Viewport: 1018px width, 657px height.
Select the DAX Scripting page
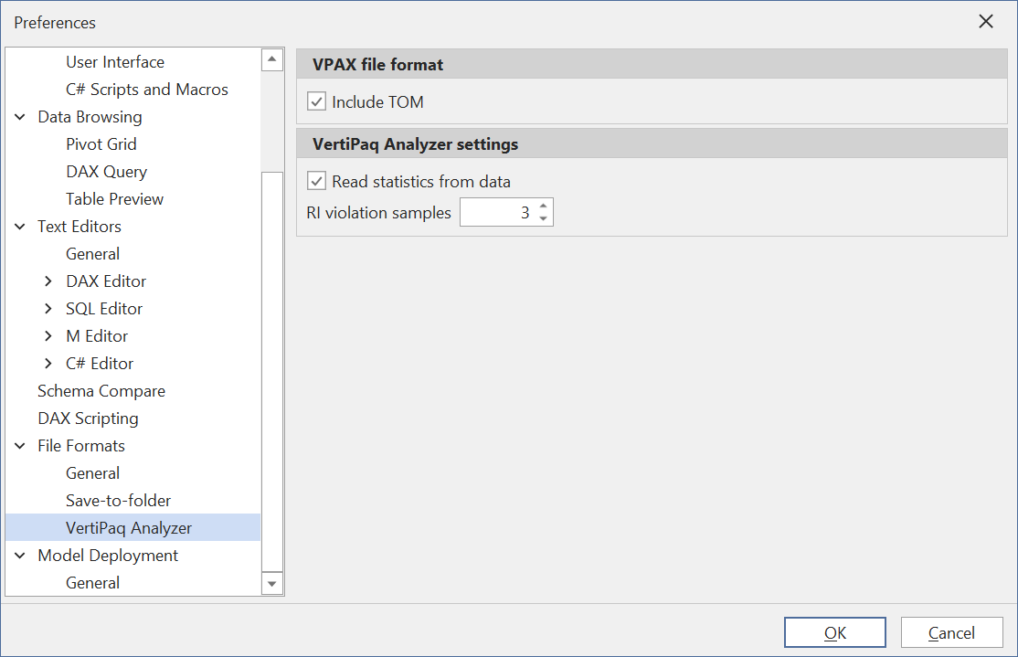click(x=88, y=419)
